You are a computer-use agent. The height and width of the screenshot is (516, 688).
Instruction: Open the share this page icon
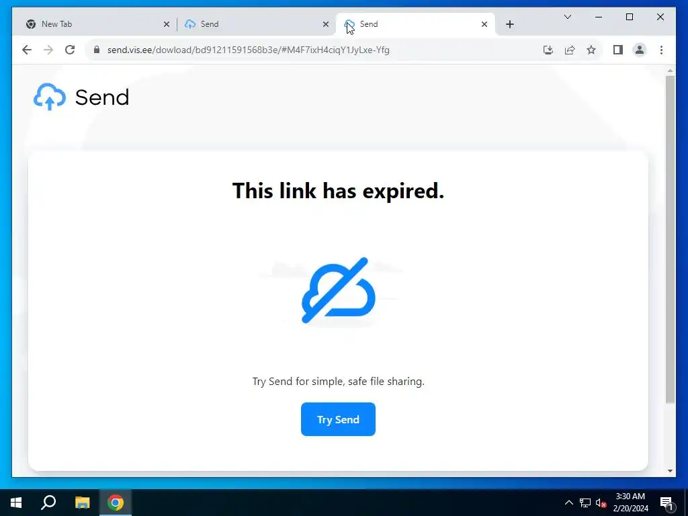click(x=570, y=50)
